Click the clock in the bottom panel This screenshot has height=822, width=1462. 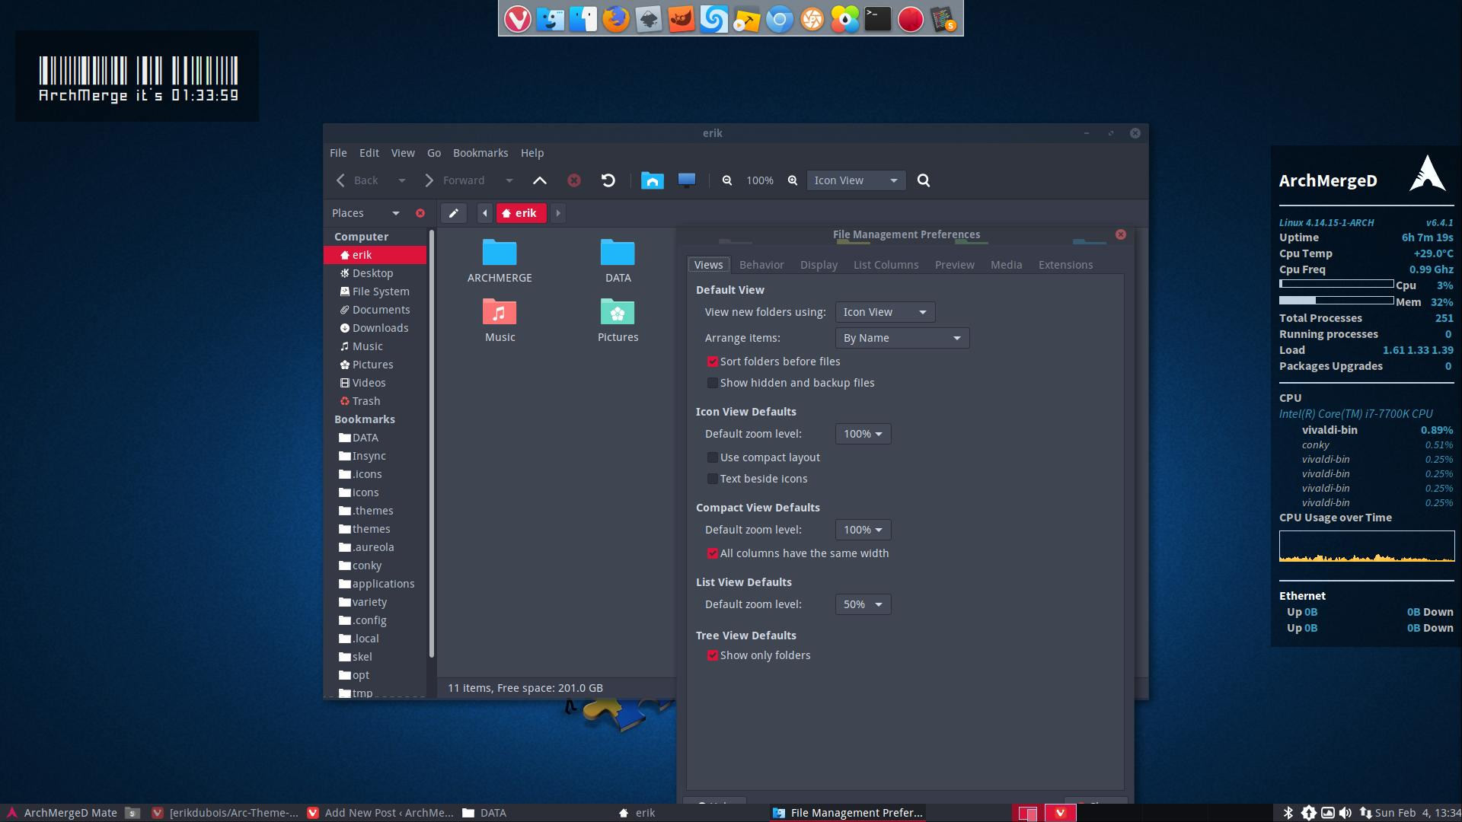pos(1418,813)
